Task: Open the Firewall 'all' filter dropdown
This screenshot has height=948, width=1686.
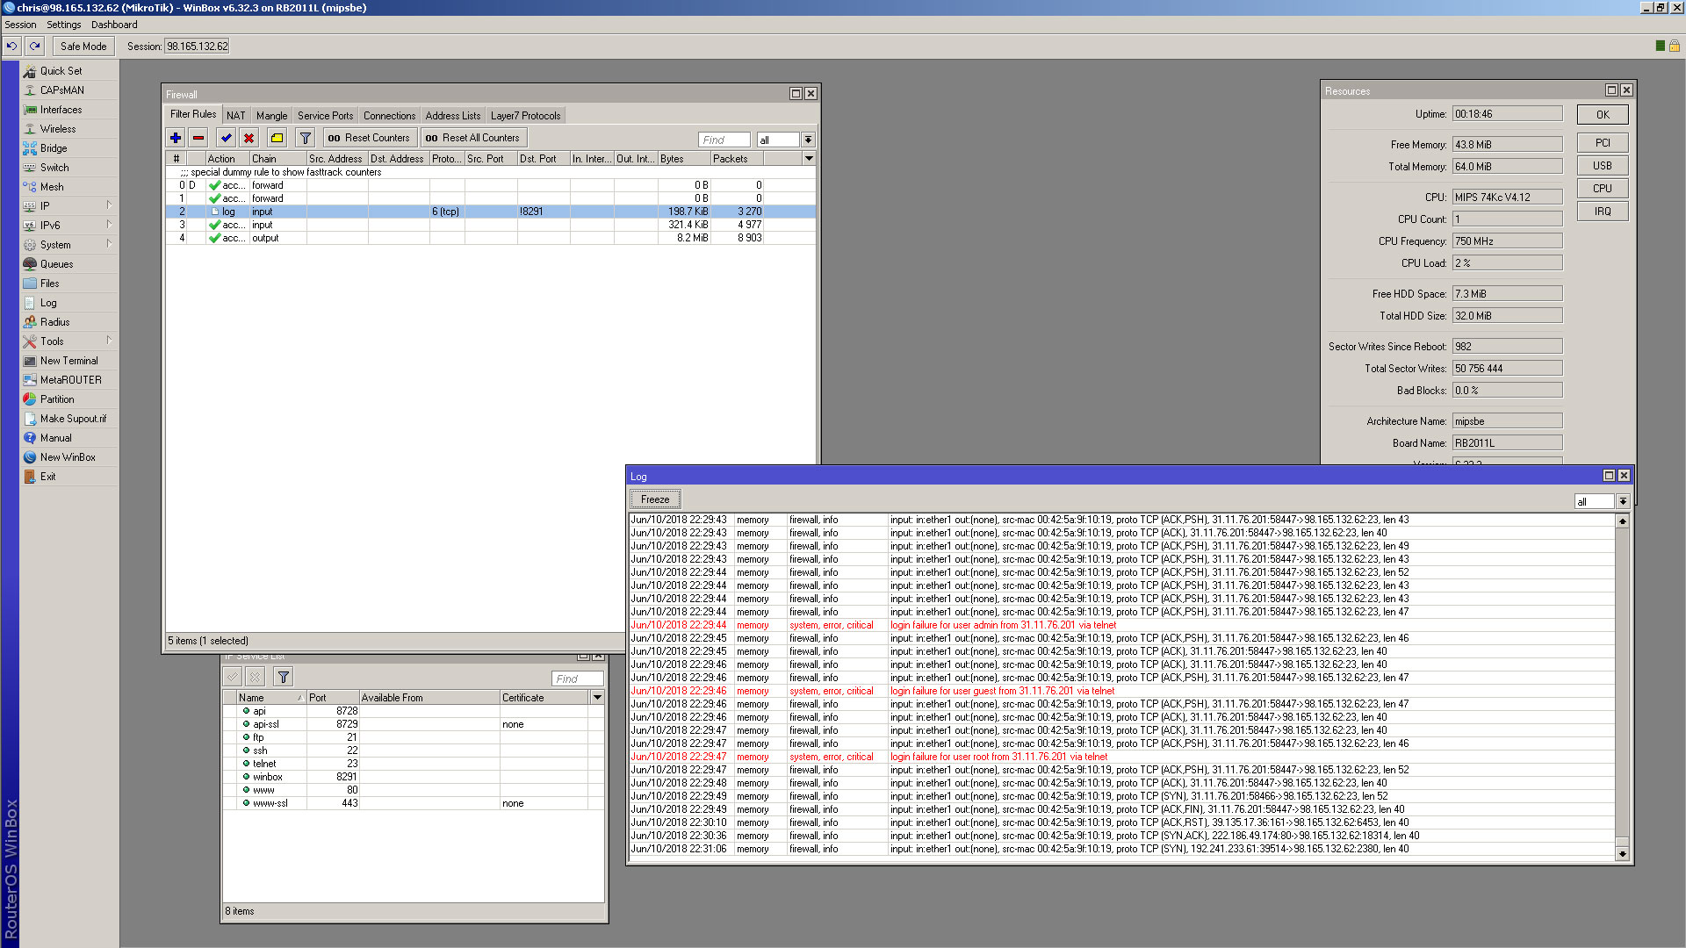Action: (808, 140)
